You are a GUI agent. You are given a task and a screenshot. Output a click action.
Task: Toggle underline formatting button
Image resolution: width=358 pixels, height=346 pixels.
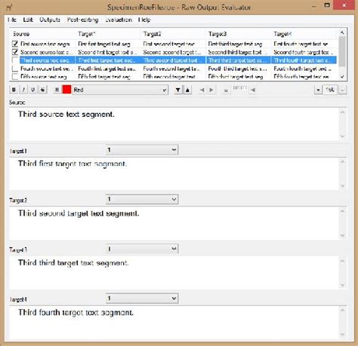pos(33,90)
